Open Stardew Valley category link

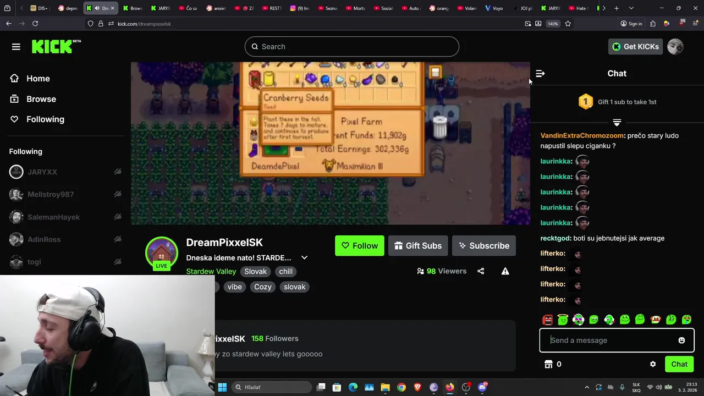[211, 271]
